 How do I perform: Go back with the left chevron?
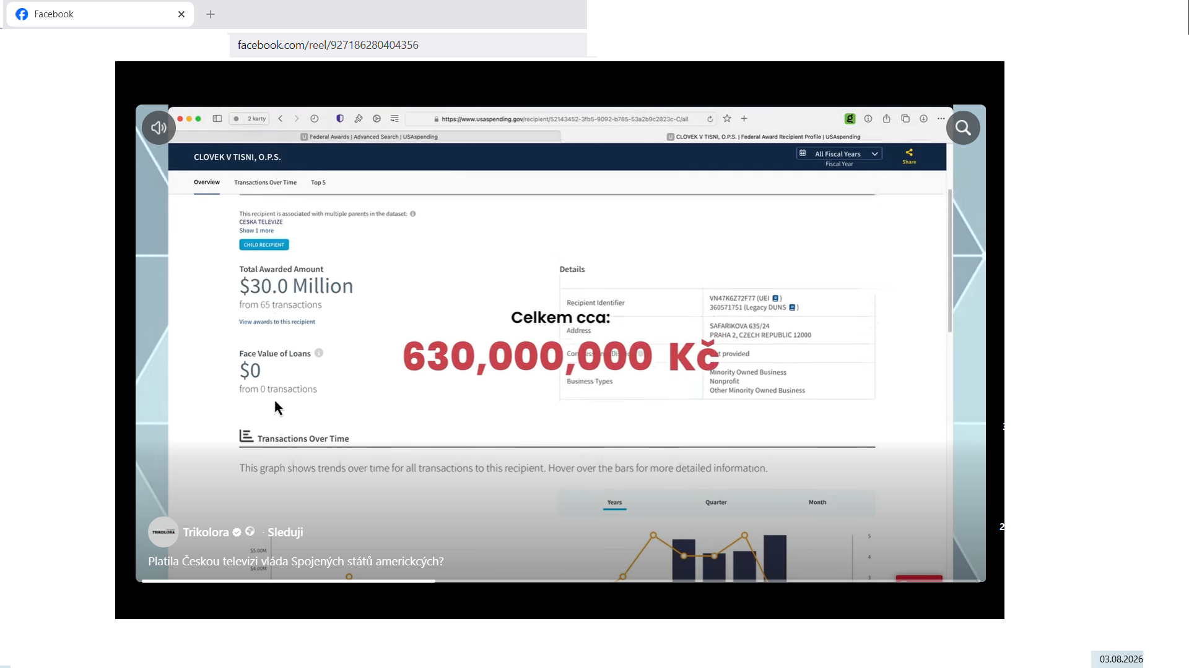coord(281,119)
